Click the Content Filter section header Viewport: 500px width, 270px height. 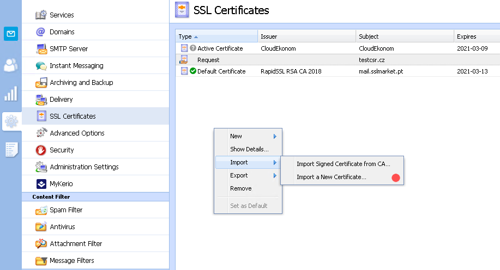(x=95, y=197)
